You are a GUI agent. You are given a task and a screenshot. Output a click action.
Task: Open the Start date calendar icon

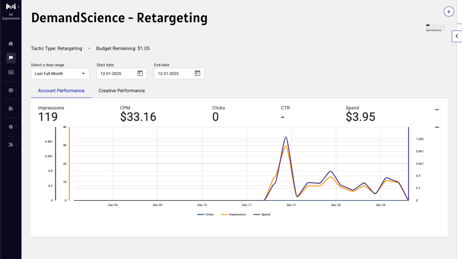(140, 73)
